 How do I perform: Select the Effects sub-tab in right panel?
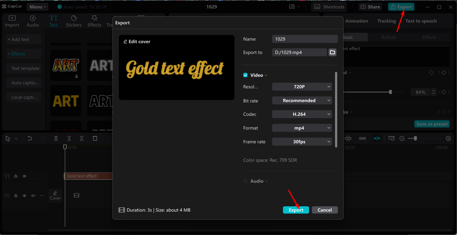429,37
